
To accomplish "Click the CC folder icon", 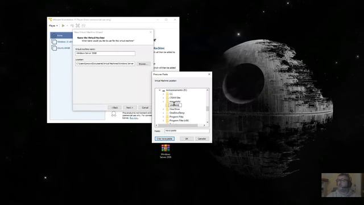I will (x=167, y=94).
